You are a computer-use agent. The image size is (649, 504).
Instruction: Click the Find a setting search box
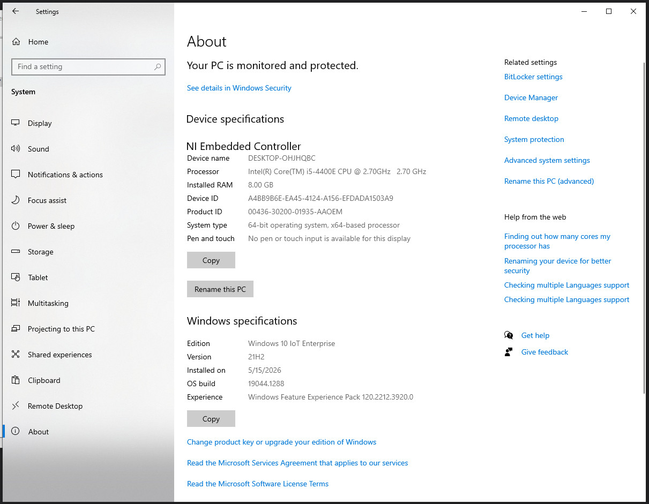pos(88,67)
